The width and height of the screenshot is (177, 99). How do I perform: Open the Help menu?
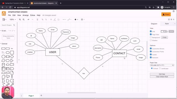point(38,15)
